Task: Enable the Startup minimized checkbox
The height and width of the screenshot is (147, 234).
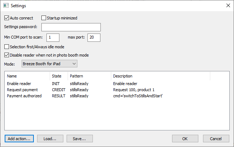Action: [44, 18]
